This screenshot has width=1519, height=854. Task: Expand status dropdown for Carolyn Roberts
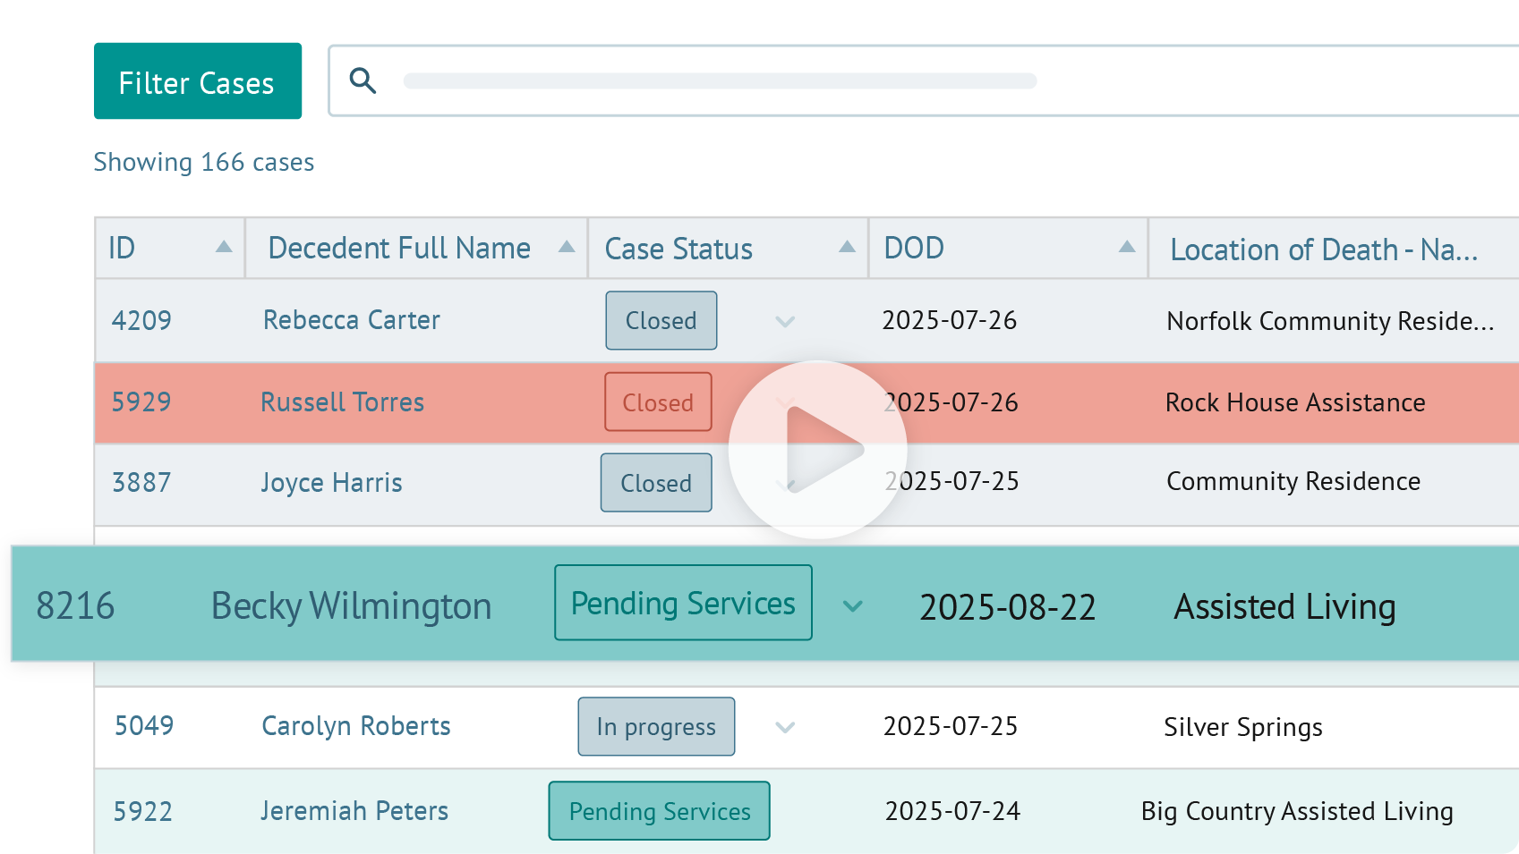coord(785,727)
